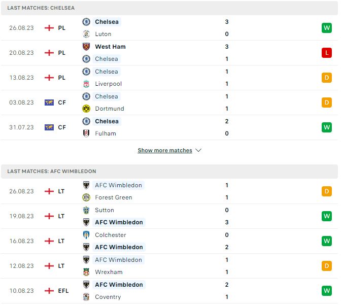The width and height of the screenshot is (343, 305).
Task: Click the Colchester club crest
Action: point(86,235)
